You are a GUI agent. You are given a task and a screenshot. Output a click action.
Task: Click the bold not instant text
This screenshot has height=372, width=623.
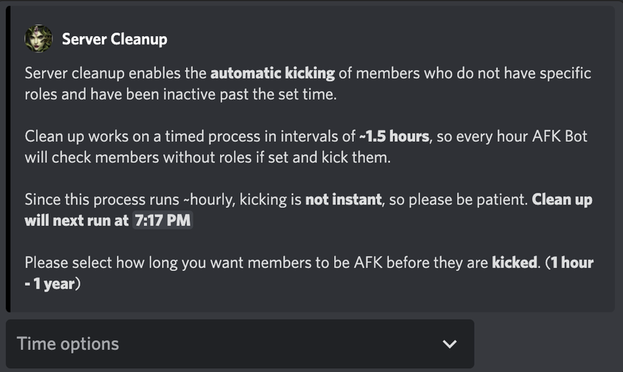[x=344, y=199]
